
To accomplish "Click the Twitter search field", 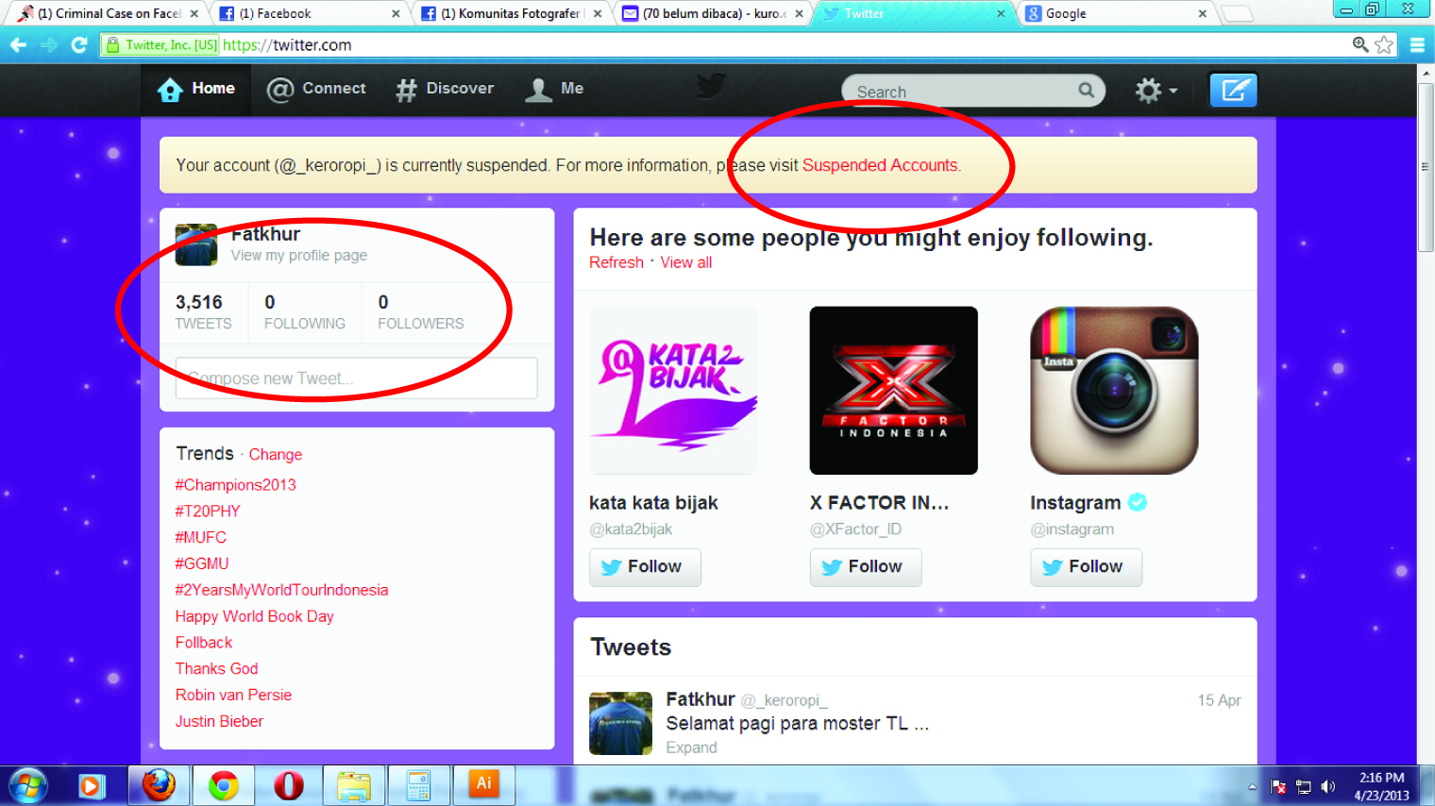I will 972,91.
